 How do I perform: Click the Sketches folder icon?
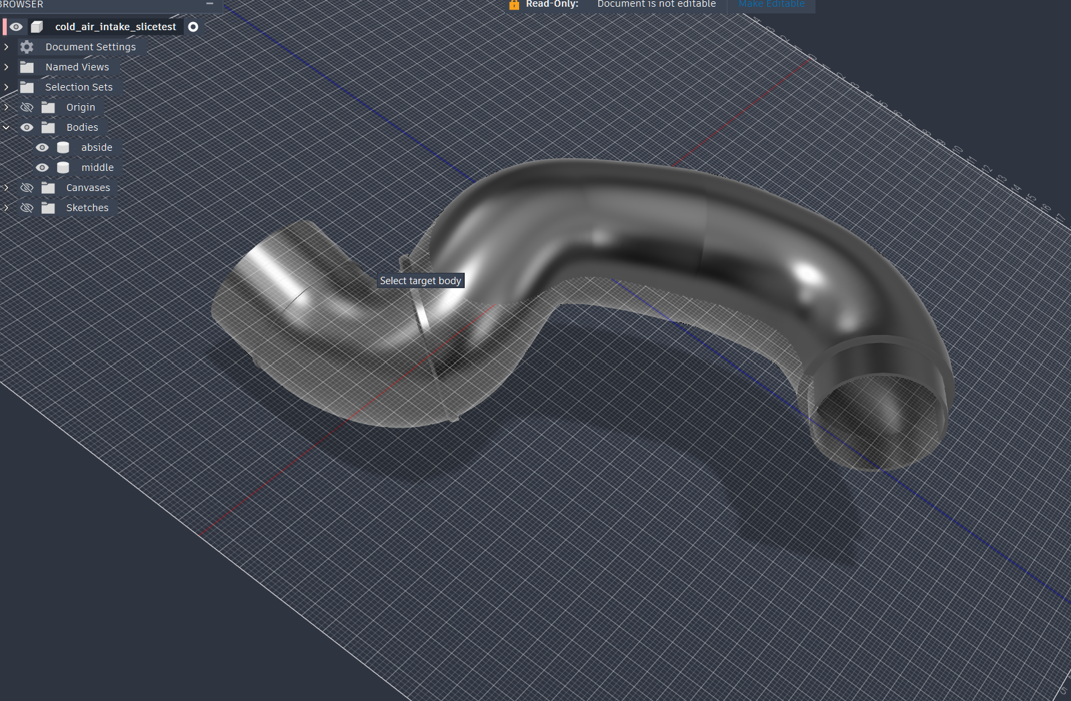pos(48,208)
